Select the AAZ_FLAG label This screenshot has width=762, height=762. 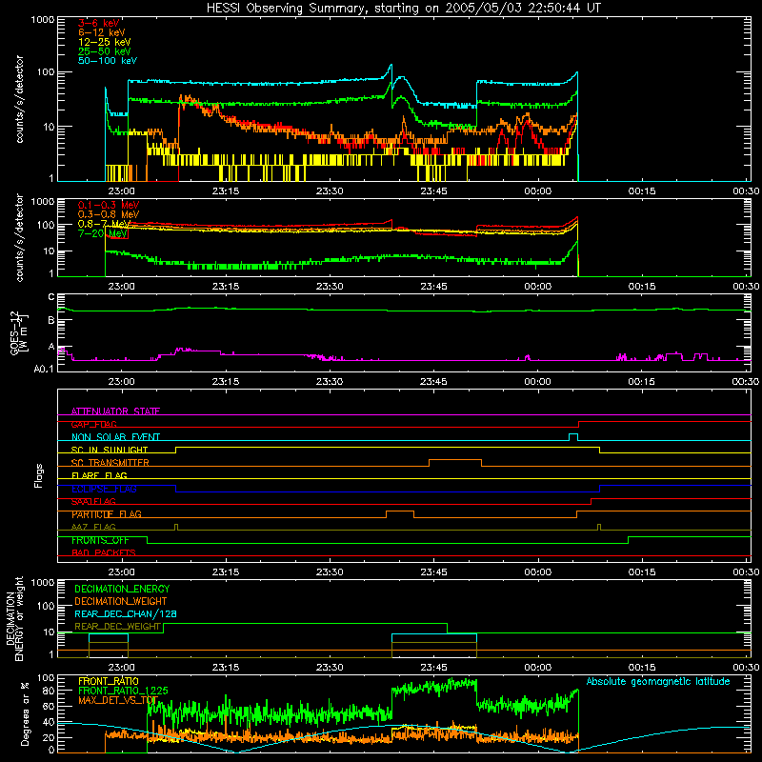93,527
